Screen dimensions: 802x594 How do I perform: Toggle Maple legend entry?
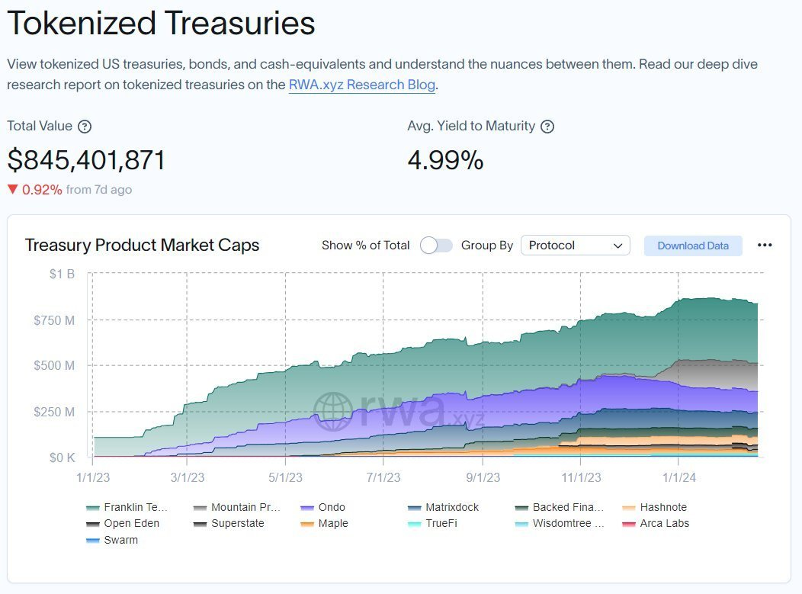[324, 523]
